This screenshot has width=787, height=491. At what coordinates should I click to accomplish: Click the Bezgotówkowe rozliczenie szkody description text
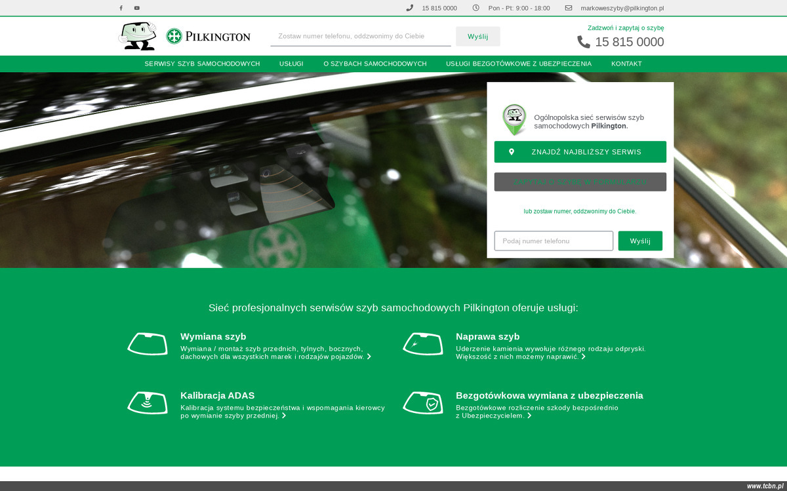(x=537, y=412)
